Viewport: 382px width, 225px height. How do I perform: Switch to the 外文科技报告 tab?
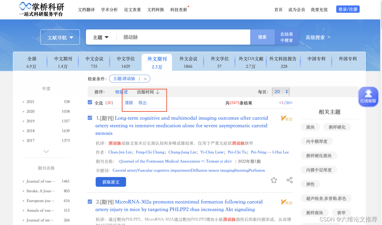[283, 62]
